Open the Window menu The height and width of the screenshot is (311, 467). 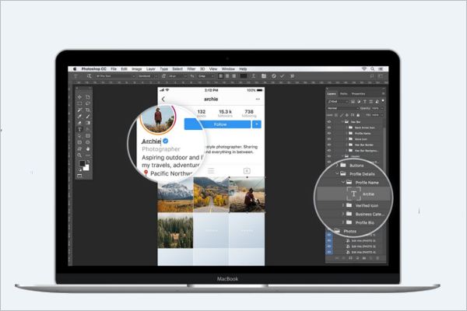click(x=228, y=68)
